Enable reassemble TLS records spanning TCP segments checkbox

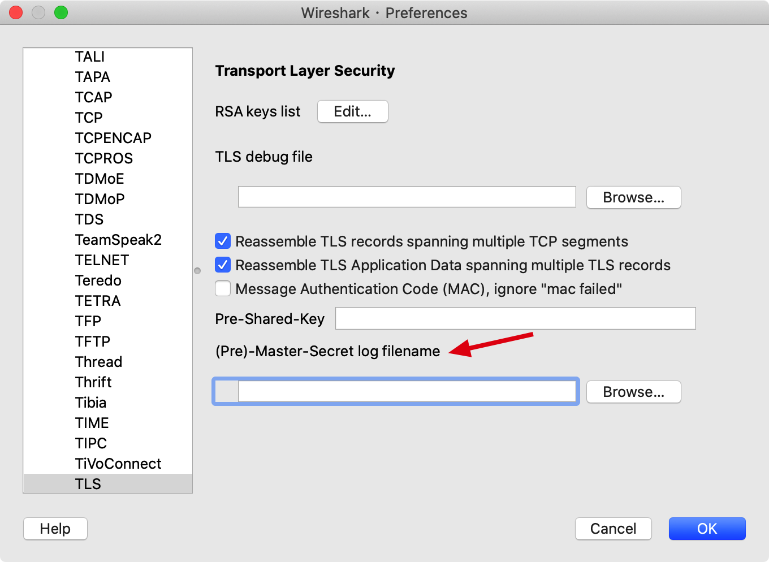pos(223,241)
